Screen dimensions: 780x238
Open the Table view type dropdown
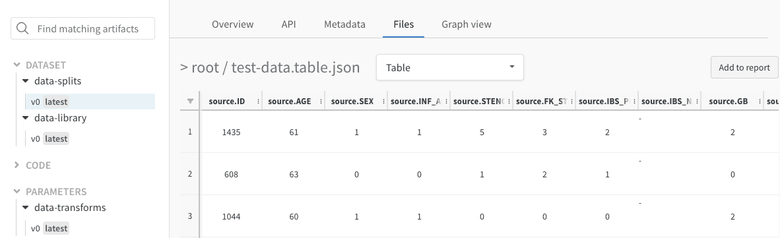pos(449,67)
